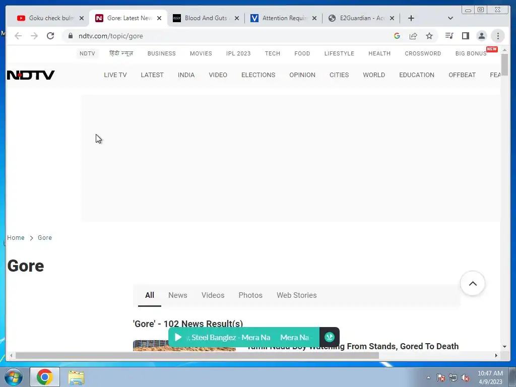
Task: Open the CITIES menu item
Action: 339,75
